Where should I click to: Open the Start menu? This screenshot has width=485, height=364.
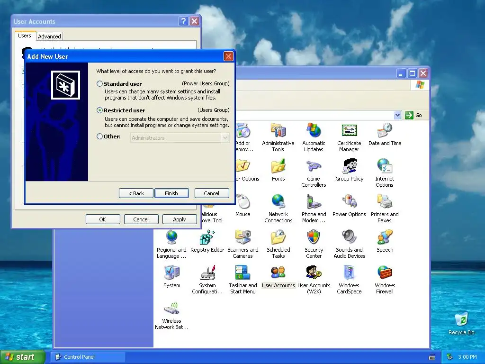click(22, 357)
